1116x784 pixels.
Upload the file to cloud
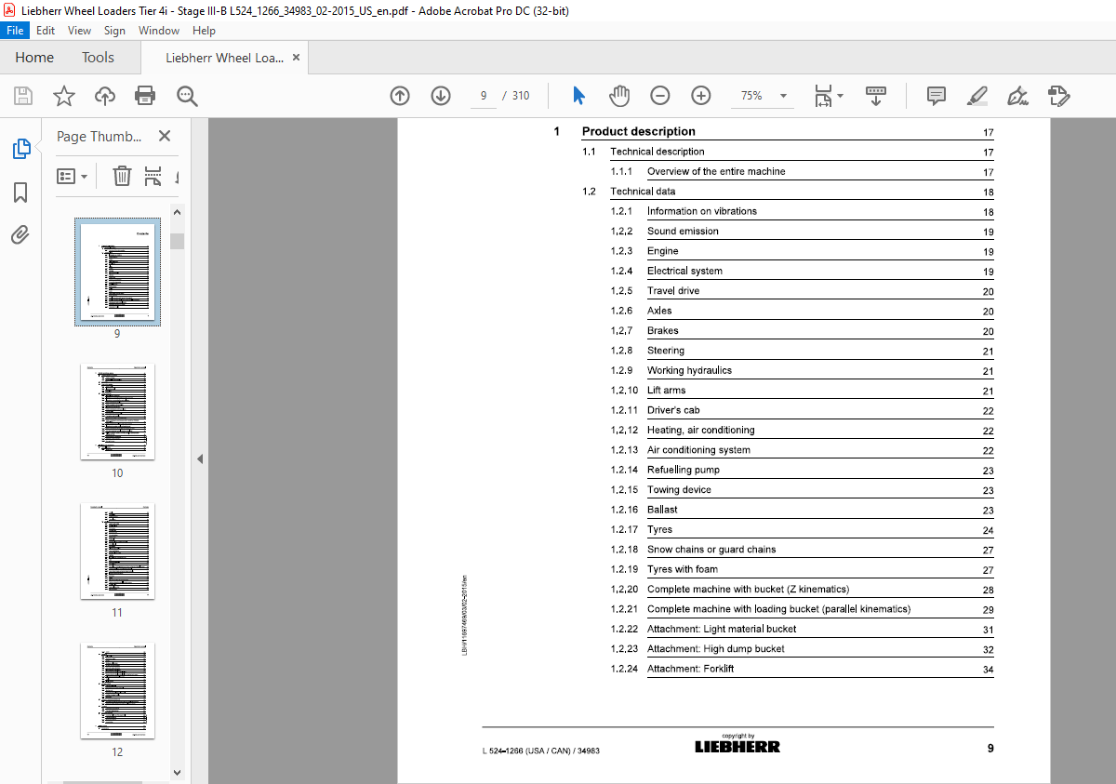[x=105, y=95]
